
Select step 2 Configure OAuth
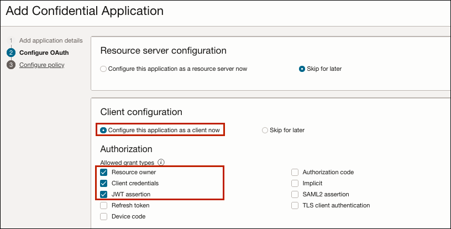tap(44, 53)
